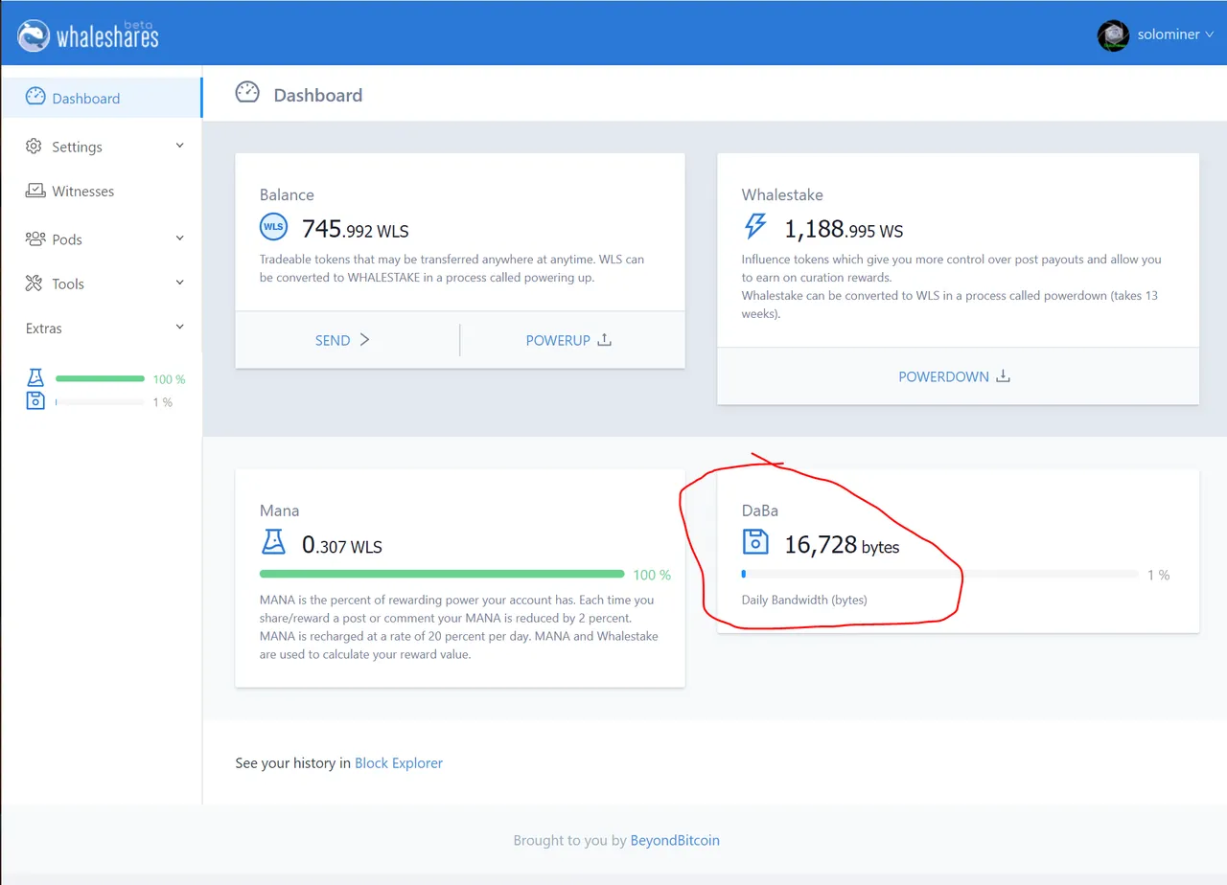Click the 745.992 WLS balance value

click(x=355, y=230)
